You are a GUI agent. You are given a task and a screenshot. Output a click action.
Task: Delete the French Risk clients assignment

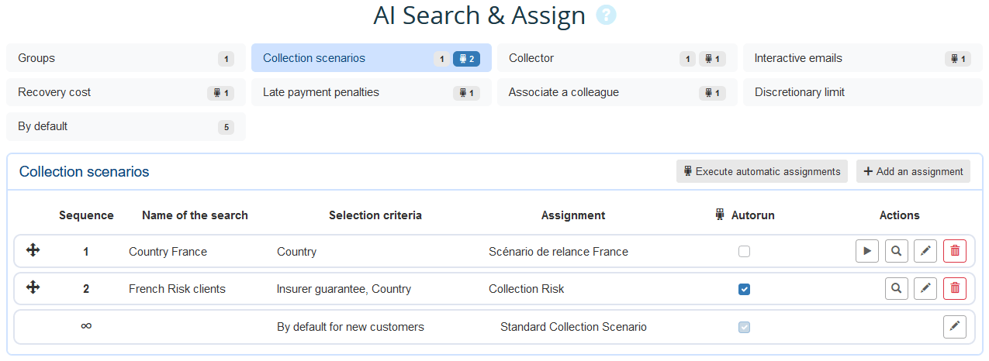click(954, 289)
